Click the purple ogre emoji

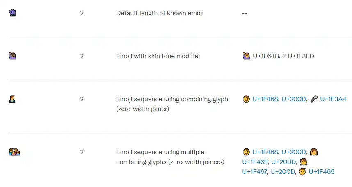[13, 13]
